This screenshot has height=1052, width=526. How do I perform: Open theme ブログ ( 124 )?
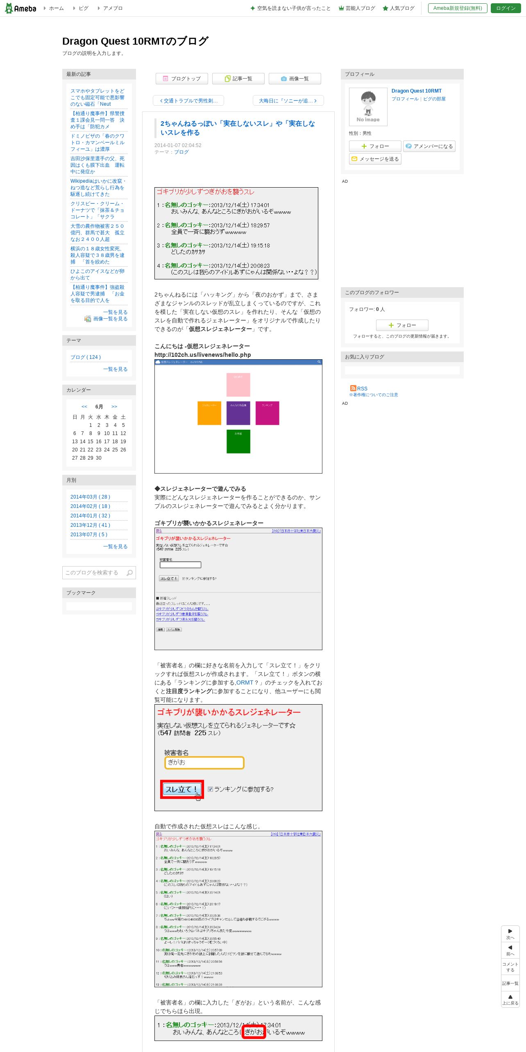[86, 357]
